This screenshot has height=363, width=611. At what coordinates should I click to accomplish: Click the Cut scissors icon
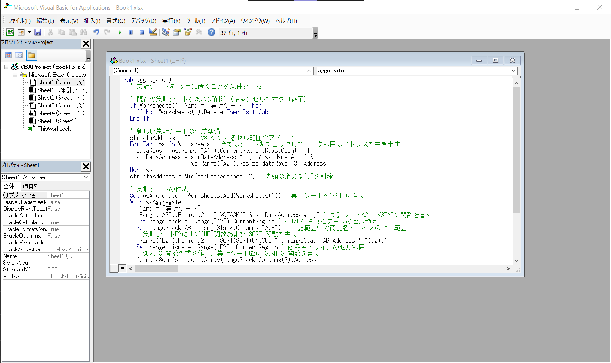(x=50, y=32)
